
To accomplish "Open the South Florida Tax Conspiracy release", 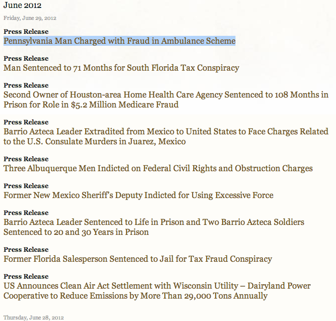I will coord(121,68).
